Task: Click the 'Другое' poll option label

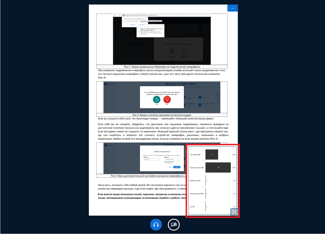Action: pos(193,206)
